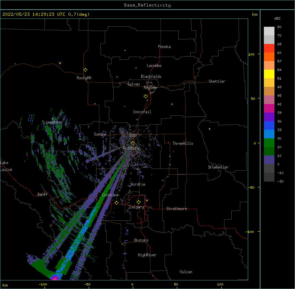Click the light blue 33 dBZ legend swatch
Image resolution: width=295 pixels, height=289 pixels.
(x=269, y=134)
